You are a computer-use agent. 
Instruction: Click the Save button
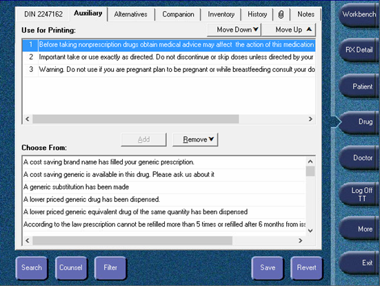coord(268,267)
